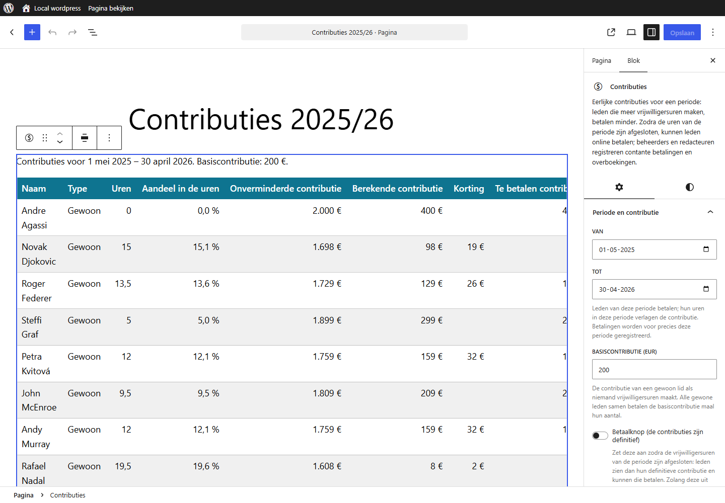Click the Korting column header
This screenshot has width=725, height=503.
tap(469, 189)
